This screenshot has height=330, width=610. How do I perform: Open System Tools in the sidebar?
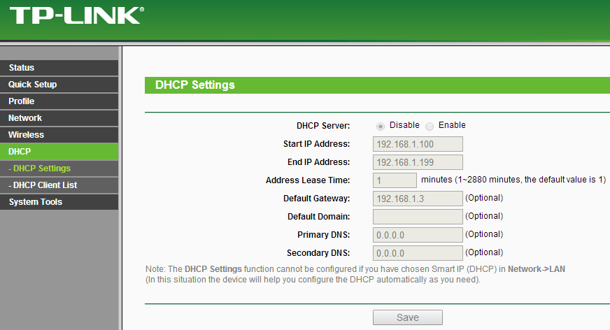59,202
